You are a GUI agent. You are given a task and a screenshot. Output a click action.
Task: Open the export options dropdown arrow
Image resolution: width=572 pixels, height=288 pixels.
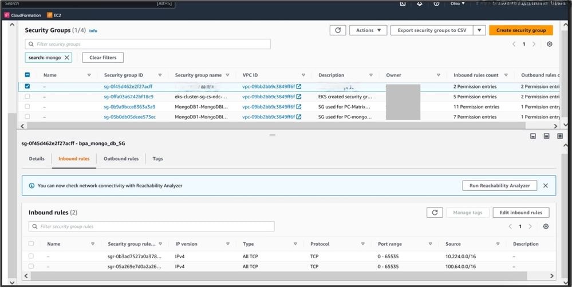479,30
